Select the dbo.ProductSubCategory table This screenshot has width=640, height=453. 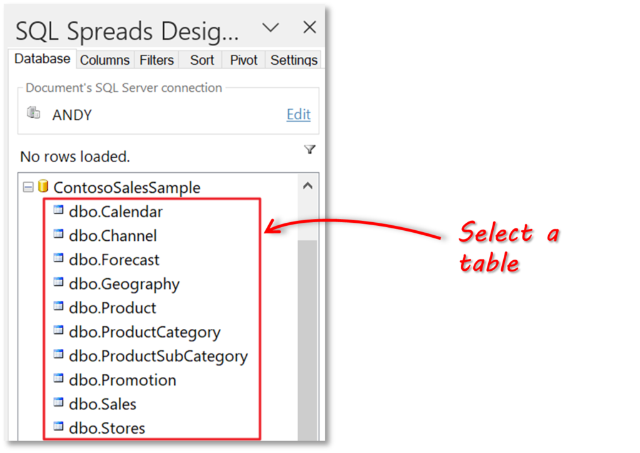coord(158,356)
